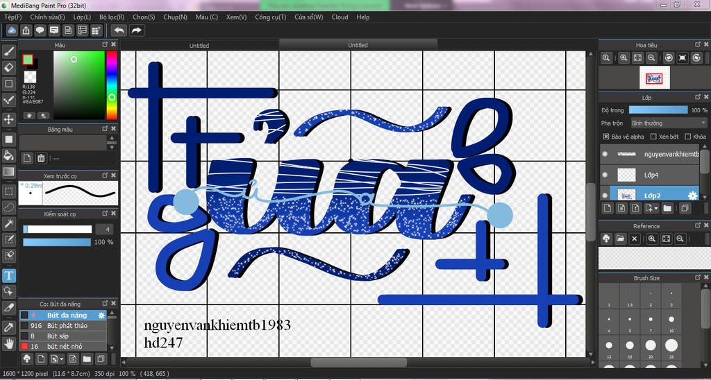The width and height of the screenshot is (711, 380).
Task: Select the Eraser tool
Action: point(8,68)
